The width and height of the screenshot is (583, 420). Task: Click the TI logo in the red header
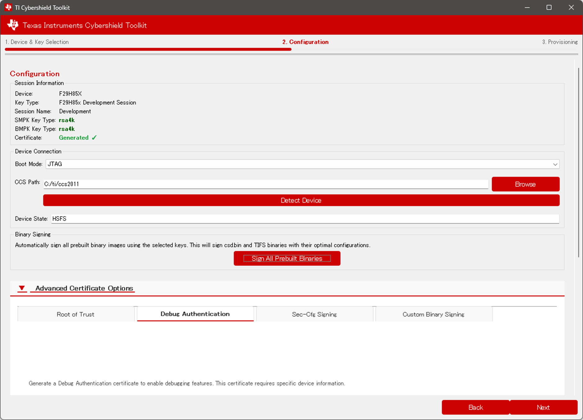click(x=13, y=25)
